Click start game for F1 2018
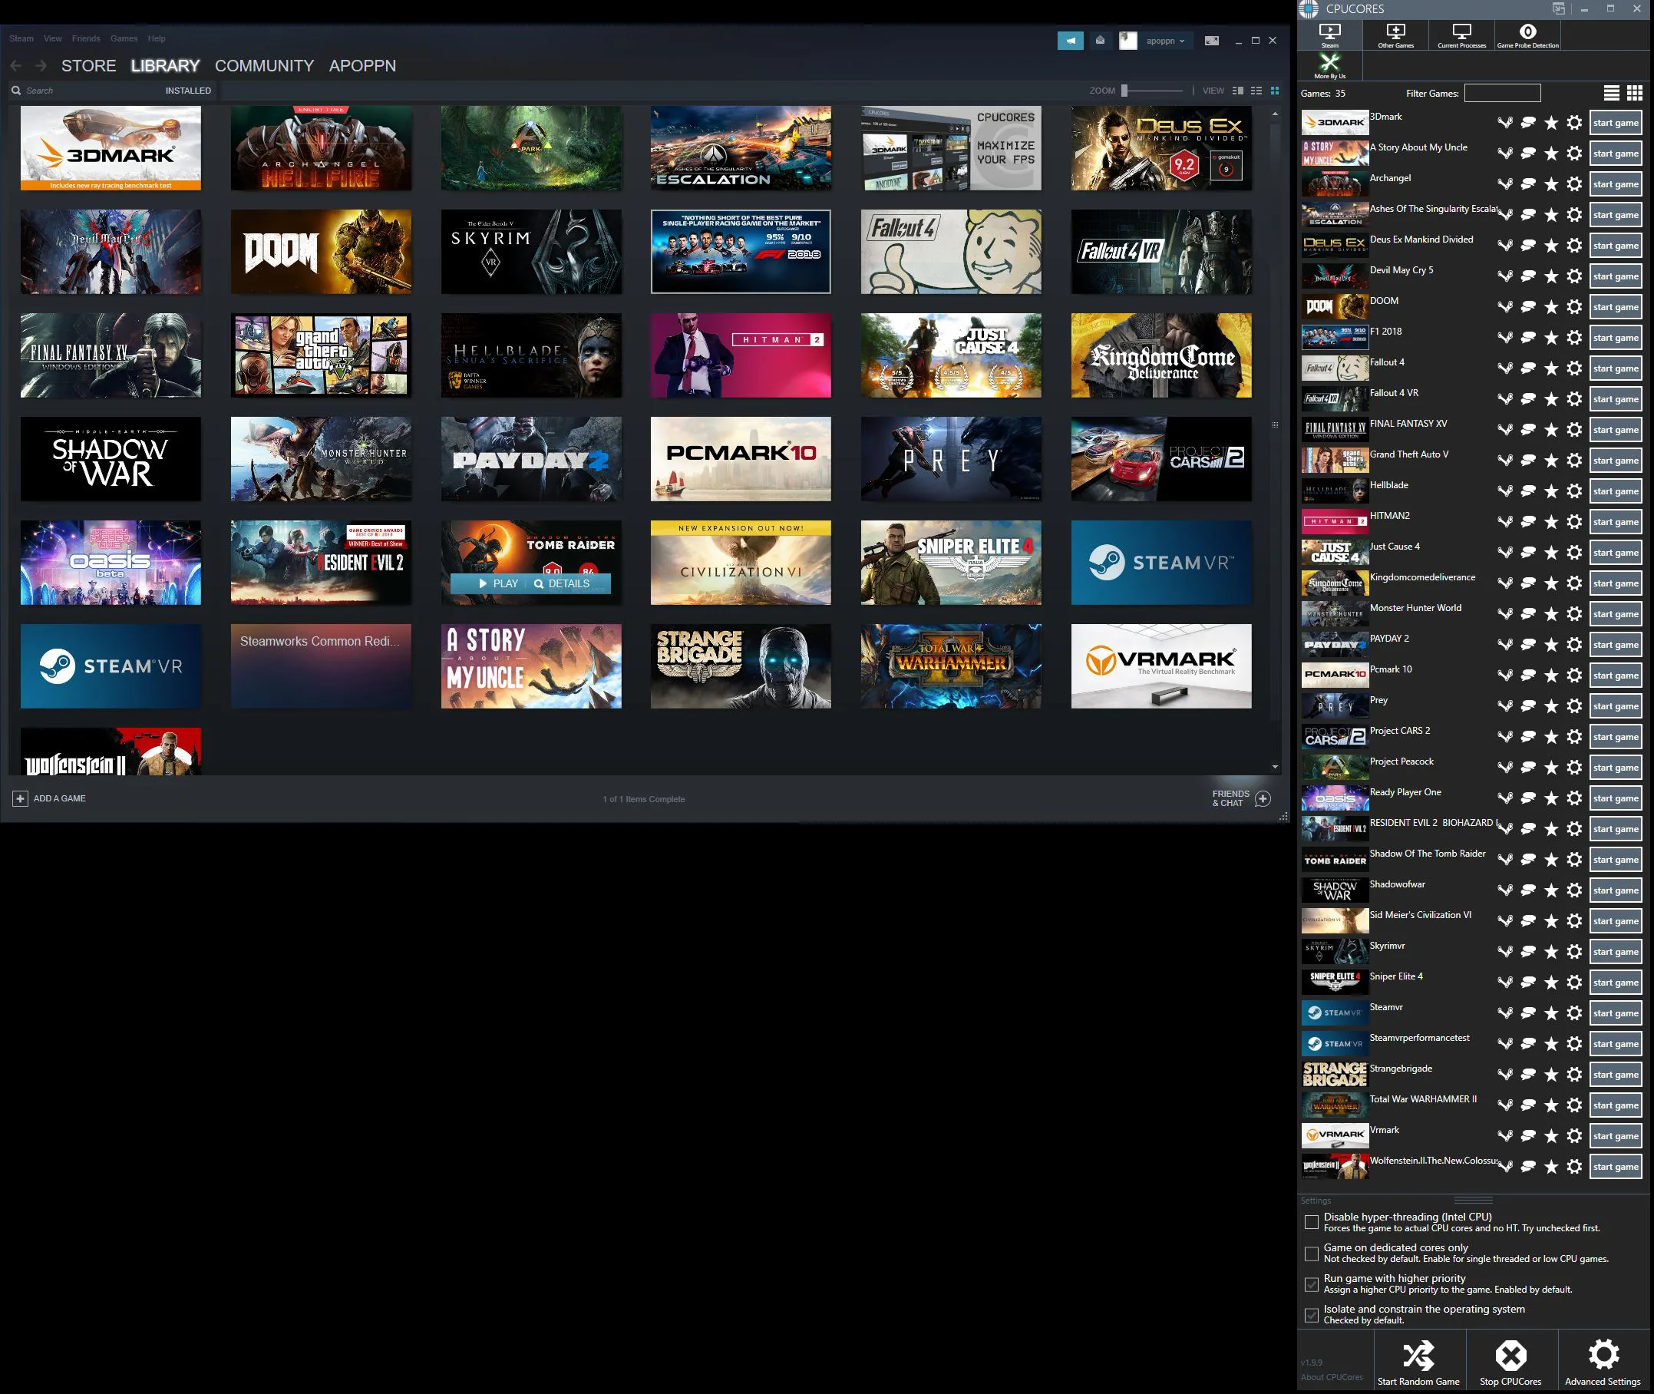 (x=1616, y=338)
